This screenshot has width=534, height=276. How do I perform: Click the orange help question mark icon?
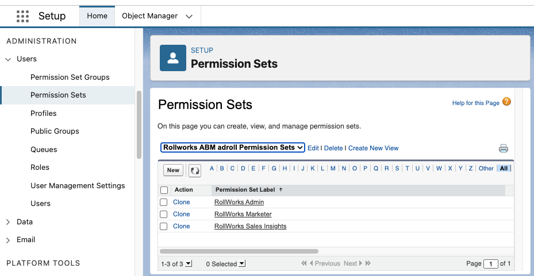coord(506,102)
